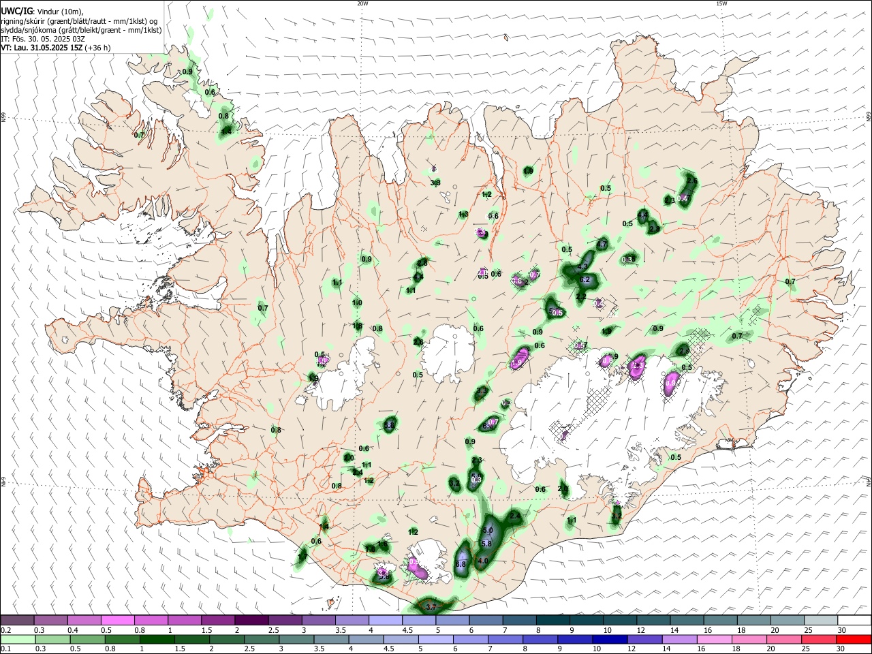Click the '3.7' value near the south coast
This screenshot has width=872, height=654.
[x=431, y=606]
